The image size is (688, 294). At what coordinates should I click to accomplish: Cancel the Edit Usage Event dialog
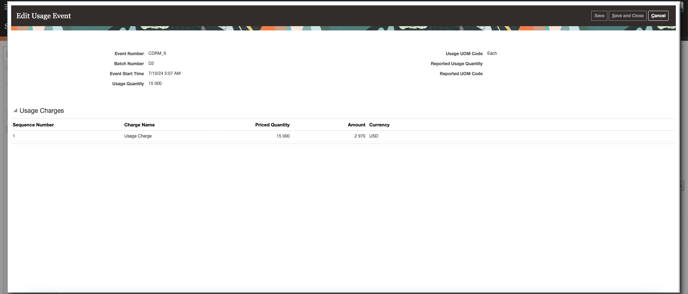coord(658,16)
